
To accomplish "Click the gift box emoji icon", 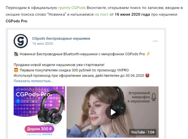I will [x=16, y=70].
